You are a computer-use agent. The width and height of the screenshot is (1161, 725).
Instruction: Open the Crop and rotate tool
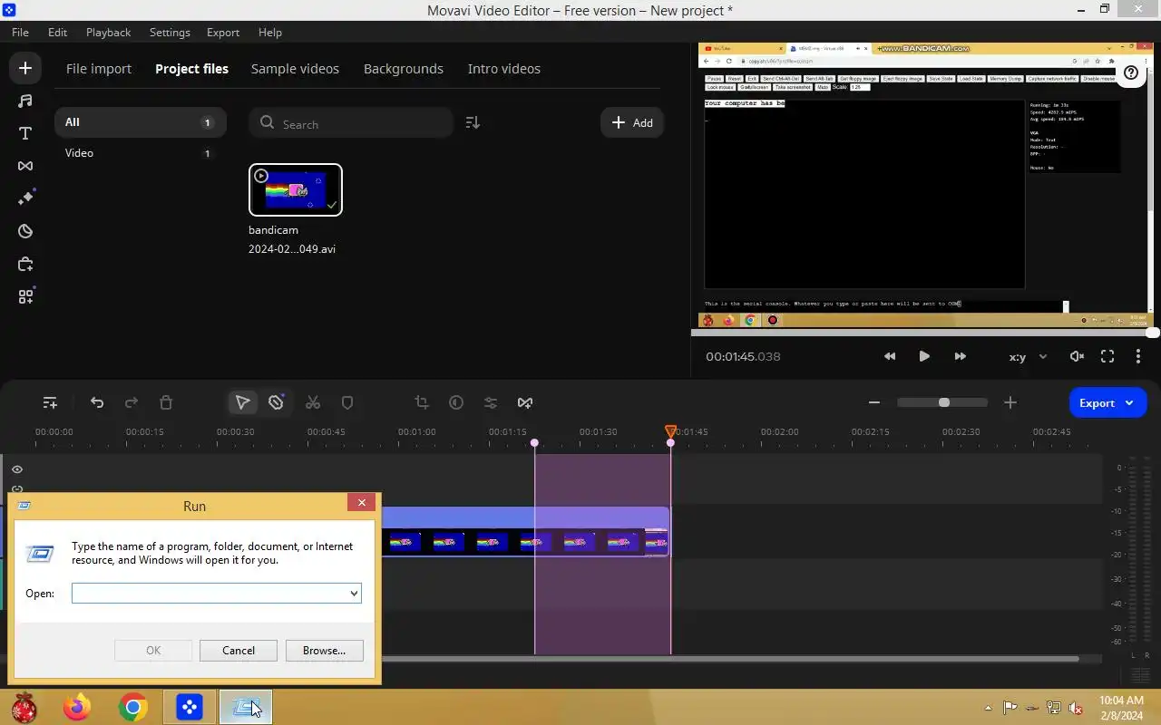[422, 402]
